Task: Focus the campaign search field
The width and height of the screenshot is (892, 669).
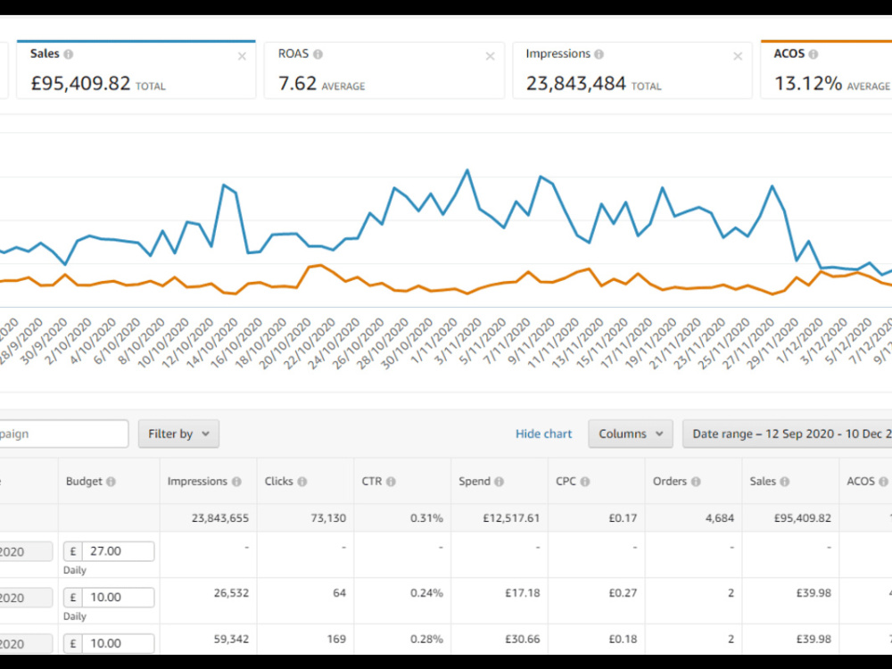Action: coord(62,434)
